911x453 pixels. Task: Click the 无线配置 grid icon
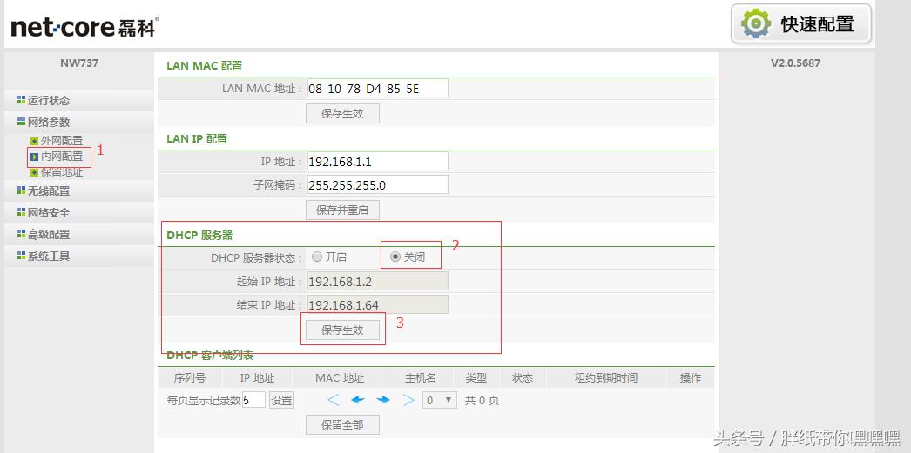[x=22, y=190]
